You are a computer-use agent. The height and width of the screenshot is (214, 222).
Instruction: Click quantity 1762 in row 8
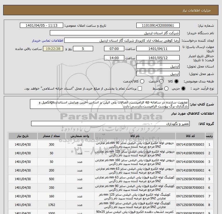click(52, 205)
